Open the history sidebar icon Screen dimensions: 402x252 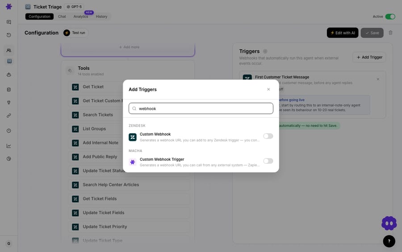tap(9, 35)
